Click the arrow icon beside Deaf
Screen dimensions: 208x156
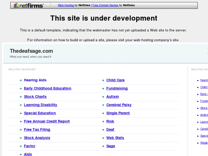tap(103, 130)
